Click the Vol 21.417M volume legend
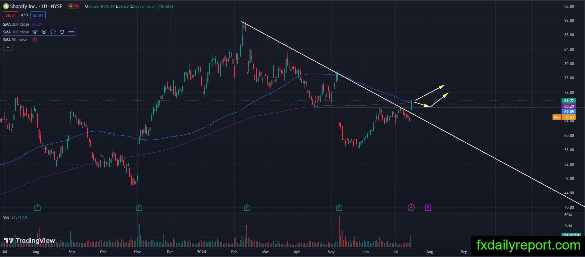The height and width of the screenshot is (257, 585). pyautogui.click(x=15, y=217)
